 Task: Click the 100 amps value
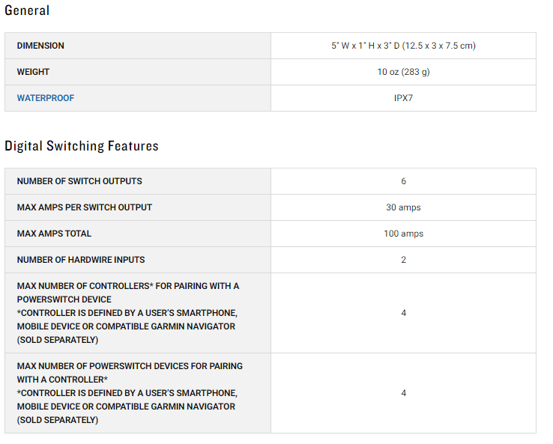point(403,234)
